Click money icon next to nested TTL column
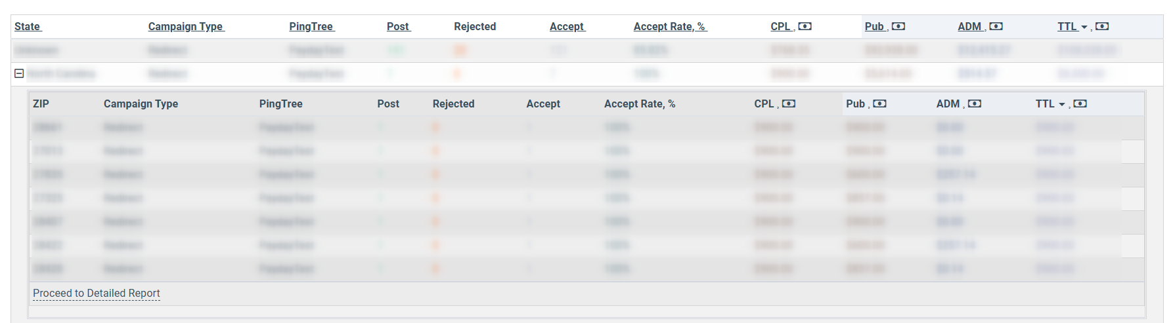The height and width of the screenshot is (323, 1173). 1080,104
